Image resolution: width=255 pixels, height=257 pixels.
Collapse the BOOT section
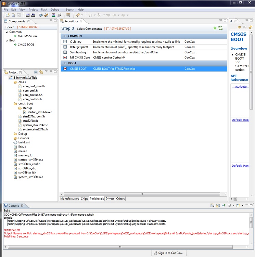coord(65,63)
